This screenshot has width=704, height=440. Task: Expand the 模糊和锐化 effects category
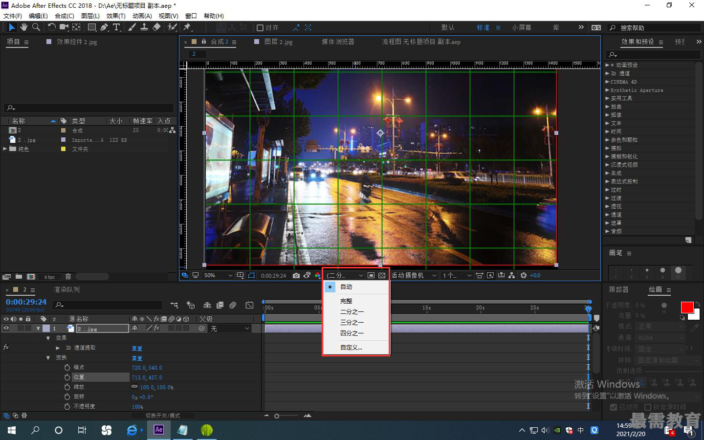pyautogui.click(x=607, y=156)
